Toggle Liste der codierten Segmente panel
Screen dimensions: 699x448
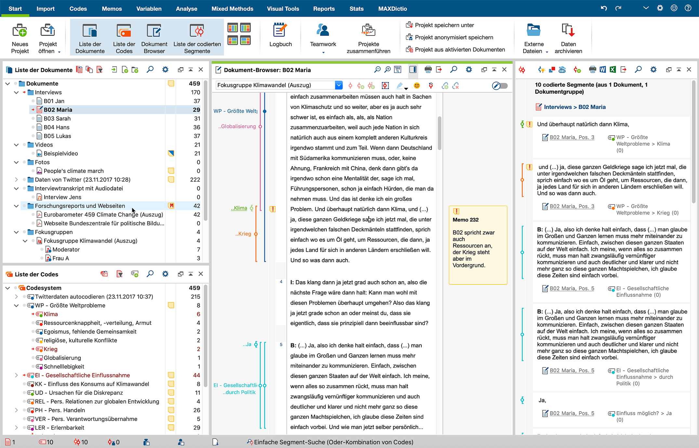click(197, 38)
